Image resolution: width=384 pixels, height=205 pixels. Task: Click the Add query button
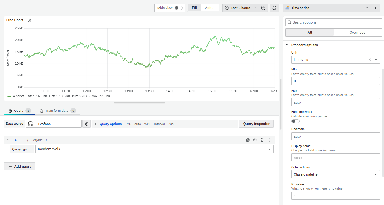(x=20, y=166)
